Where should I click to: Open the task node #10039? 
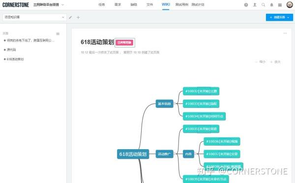(x=206, y=179)
